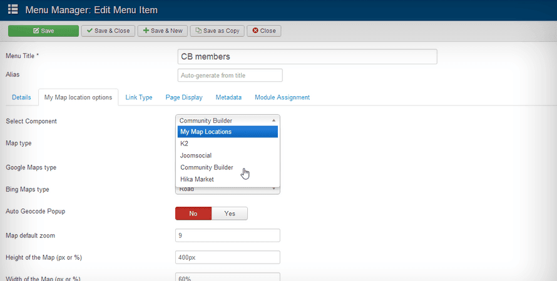The height and width of the screenshot is (281, 557).
Task: Go to the Page Display tab
Action: click(x=183, y=97)
